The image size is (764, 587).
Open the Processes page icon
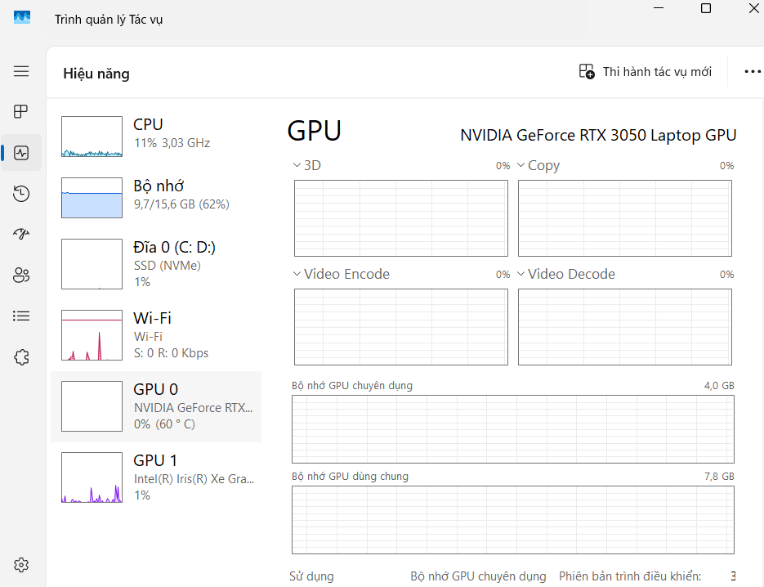point(21,112)
